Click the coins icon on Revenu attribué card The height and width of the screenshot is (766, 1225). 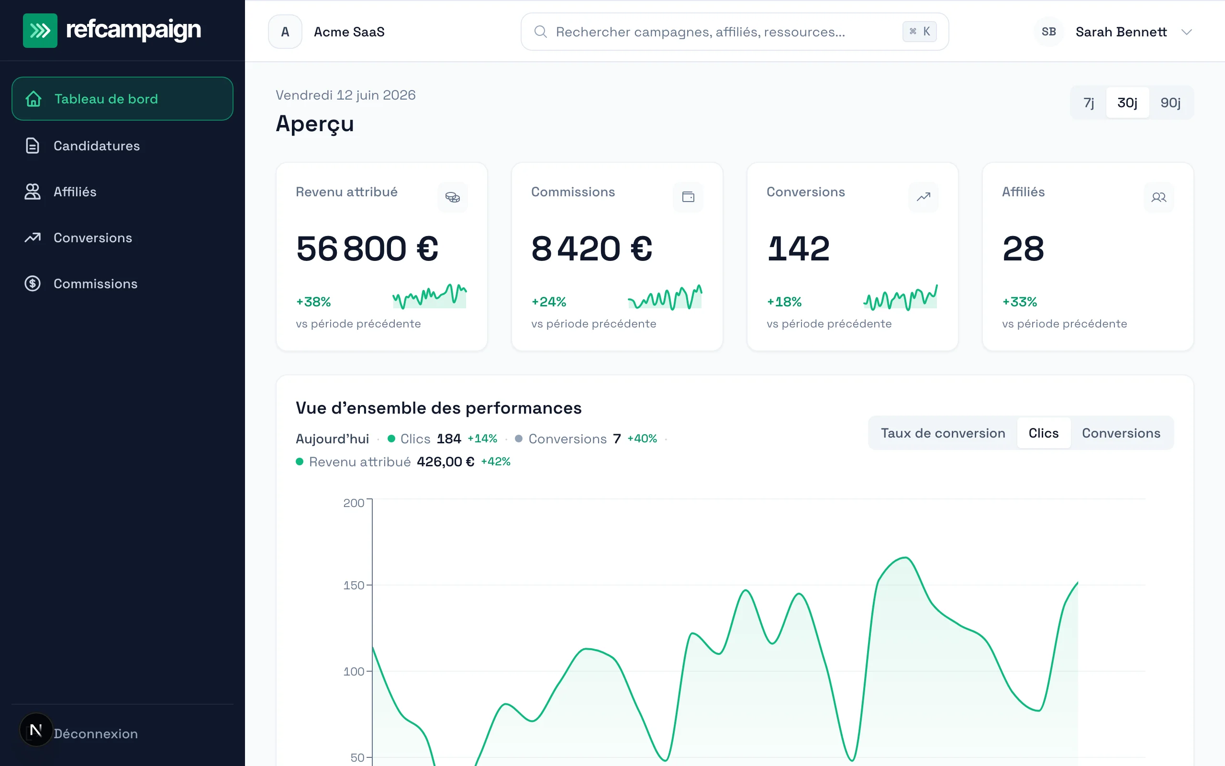point(453,197)
